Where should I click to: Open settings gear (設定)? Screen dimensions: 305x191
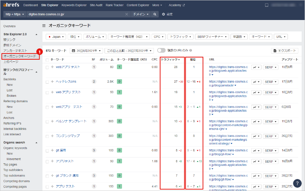coord(167,14)
